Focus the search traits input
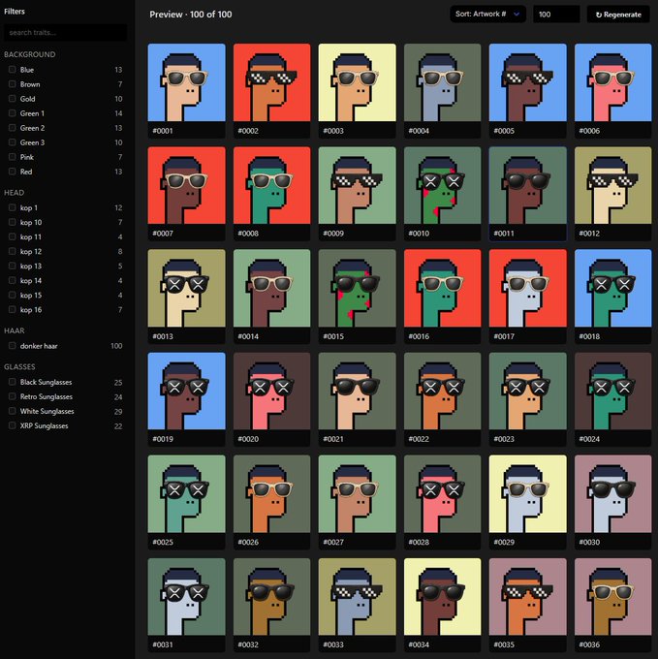The width and height of the screenshot is (658, 659). pos(65,32)
